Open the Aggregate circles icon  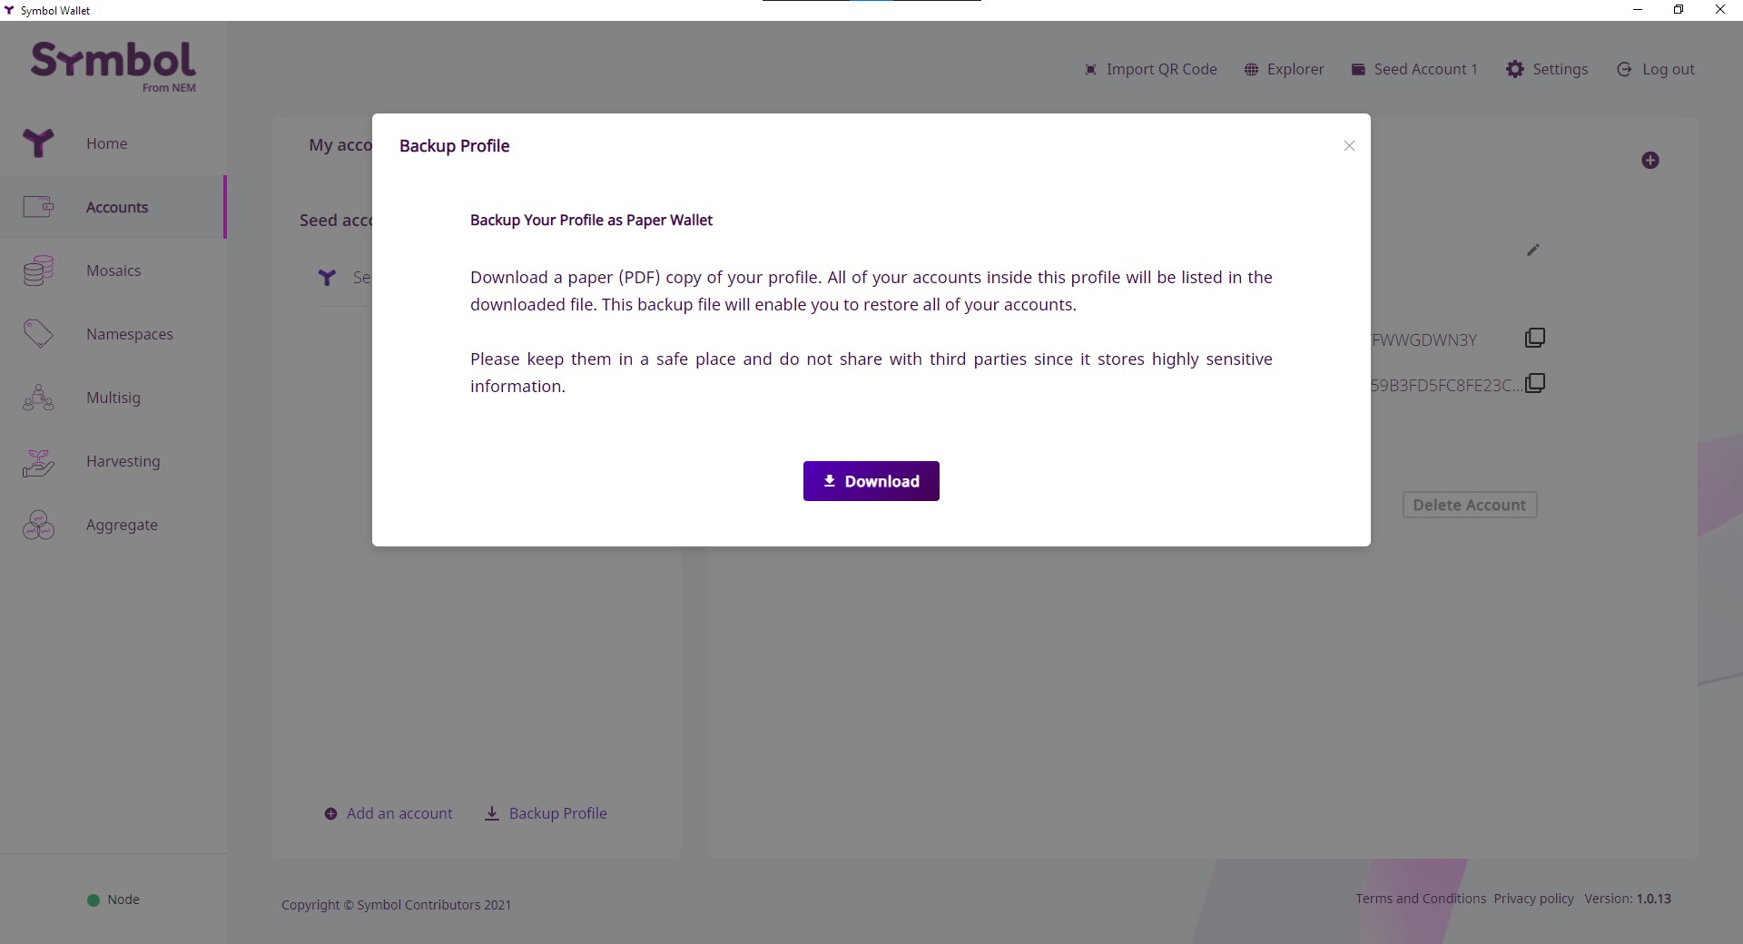(38, 525)
